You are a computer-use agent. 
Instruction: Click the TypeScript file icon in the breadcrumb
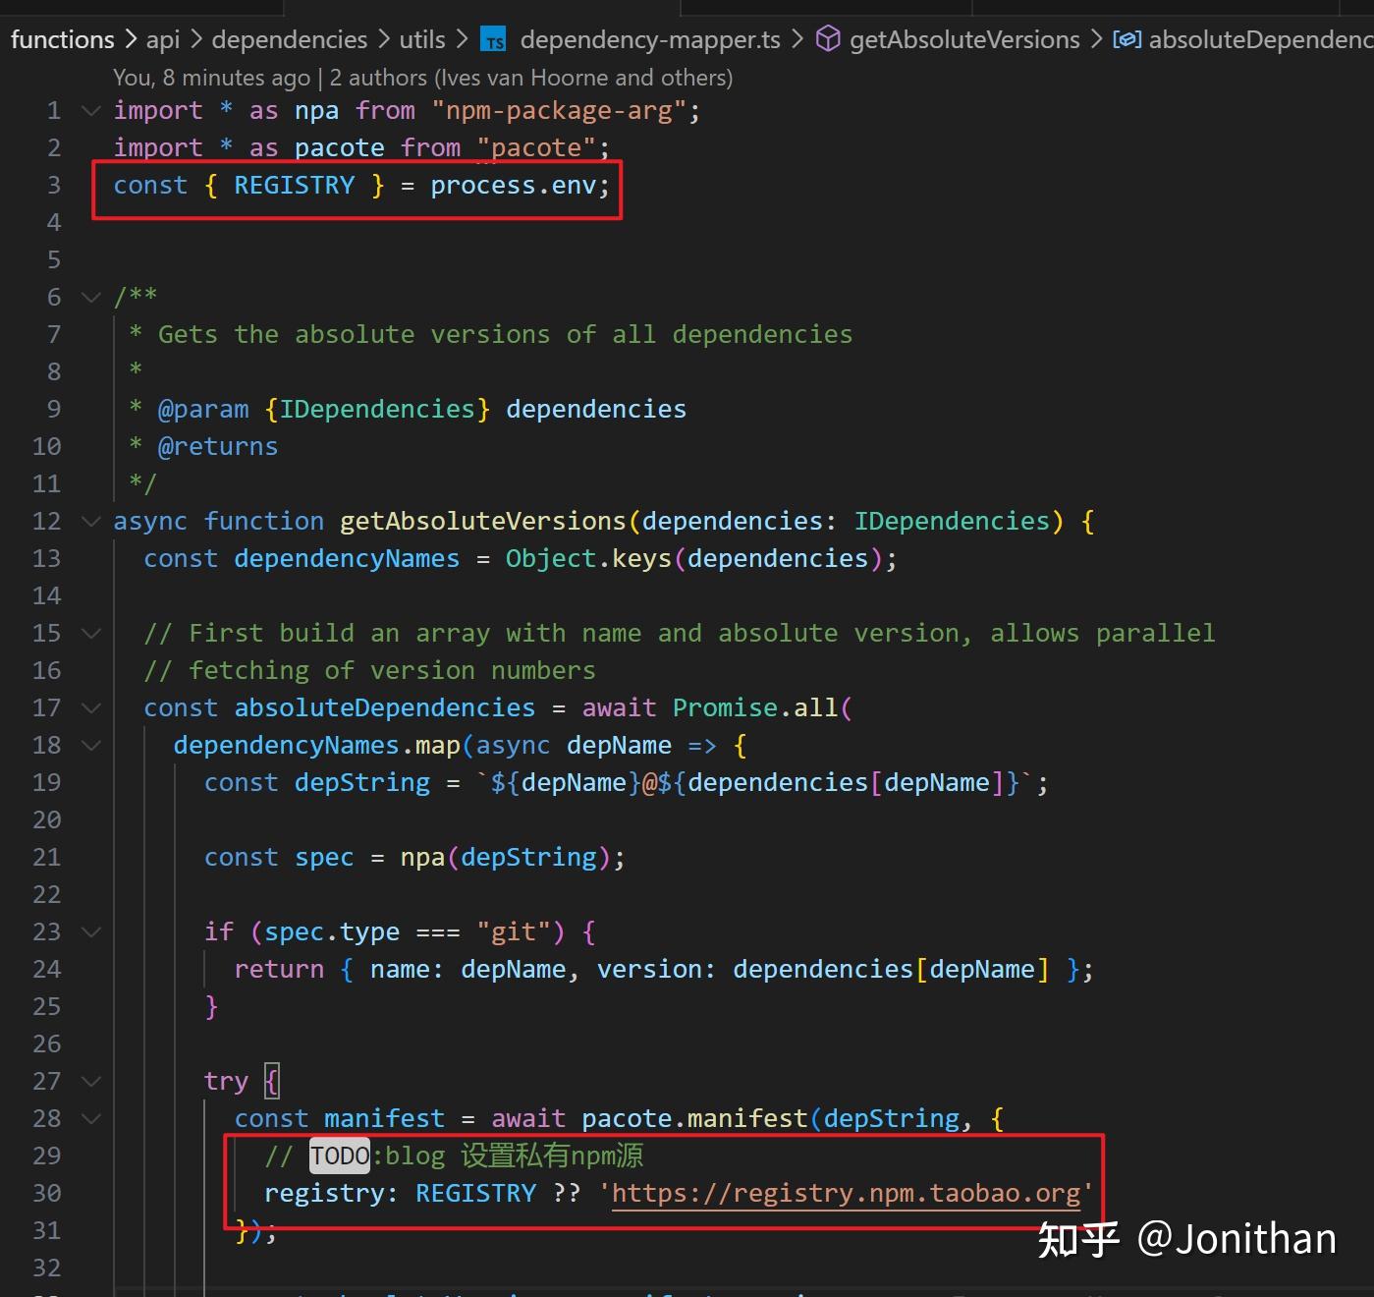[494, 39]
